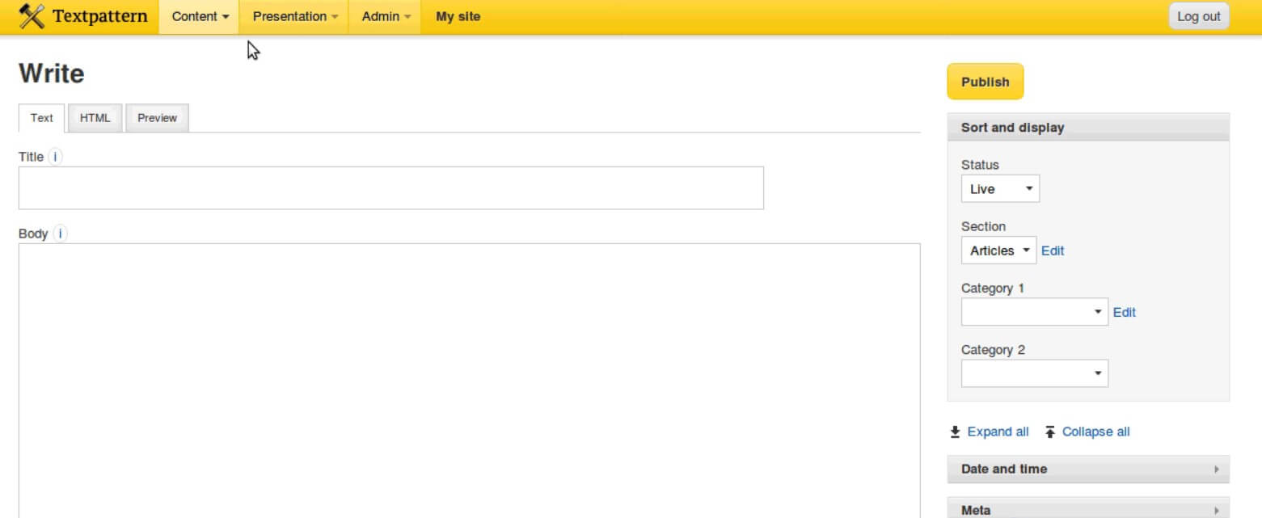Open the Presentation menu
Image resolution: width=1262 pixels, height=518 pixels.
coord(294,16)
